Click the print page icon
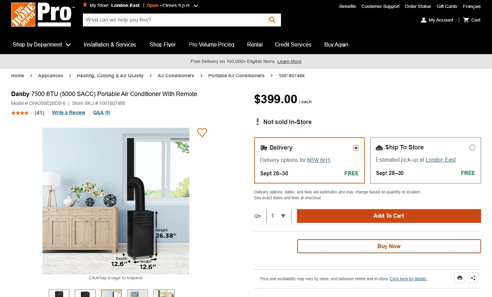 (x=460, y=278)
